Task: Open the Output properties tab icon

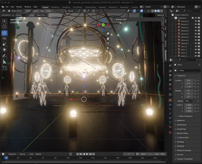Action: [x=170, y=75]
